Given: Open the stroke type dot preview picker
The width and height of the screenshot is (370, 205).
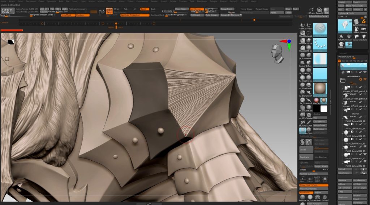Looking at the screenshot, I should 320,44.
